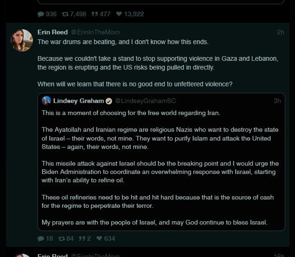Viewport: 295px width, 257px height.
Task: Click the 3h timestamp in the quoted tweet
Action: pyautogui.click(x=277, y=101)
